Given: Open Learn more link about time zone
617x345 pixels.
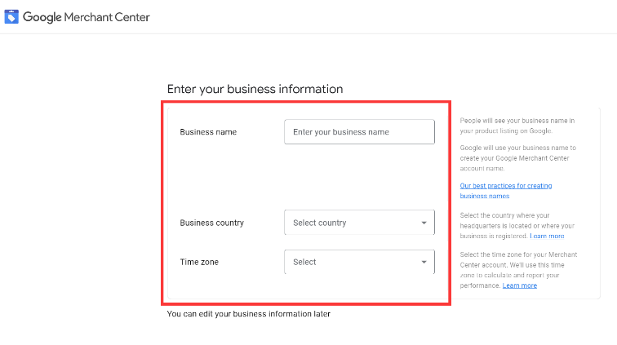Looking at the screenshot, I should point(520,285).
